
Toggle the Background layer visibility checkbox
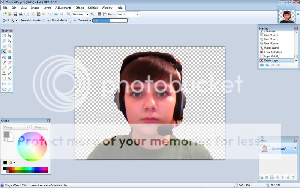coord(295,148)
